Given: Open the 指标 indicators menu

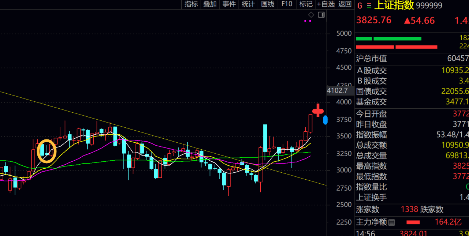Looking at the screenshot, I should [x=191, y=4].
